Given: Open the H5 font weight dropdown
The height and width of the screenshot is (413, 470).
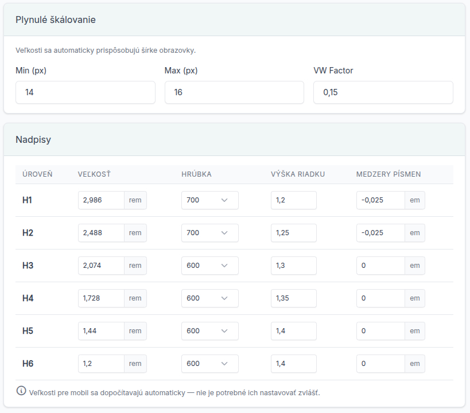Looking at the screenshot, I should coord(210,331).
